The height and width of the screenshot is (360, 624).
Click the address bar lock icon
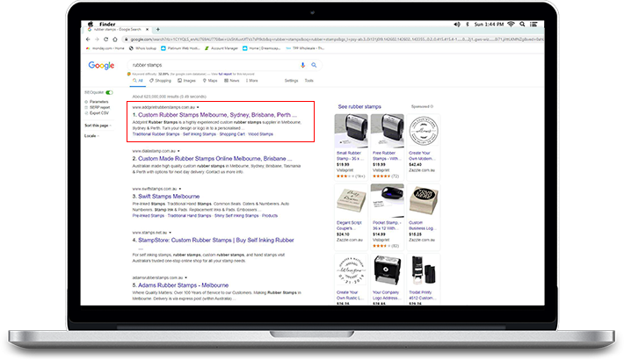click(x=127, y=40)
